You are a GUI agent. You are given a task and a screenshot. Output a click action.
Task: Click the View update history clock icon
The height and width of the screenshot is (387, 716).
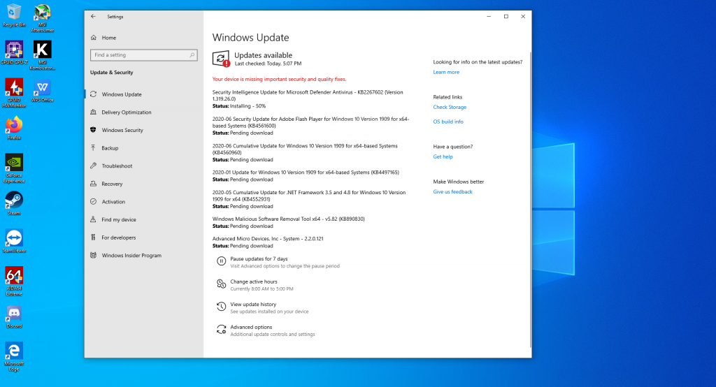pyautogui.click(x=221, y=306)
